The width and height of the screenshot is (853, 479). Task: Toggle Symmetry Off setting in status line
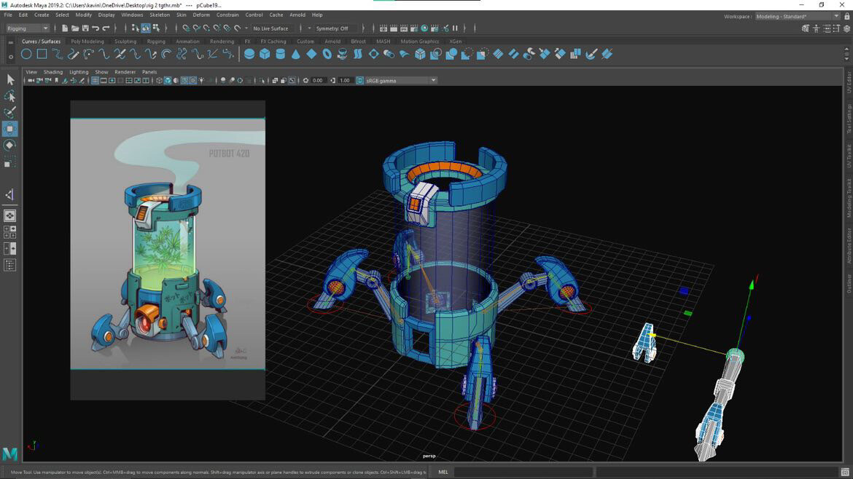[332, 28]
